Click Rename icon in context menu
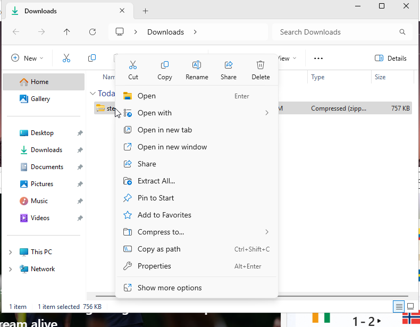Viewport: 420px width, 327px height. point(197,65)
